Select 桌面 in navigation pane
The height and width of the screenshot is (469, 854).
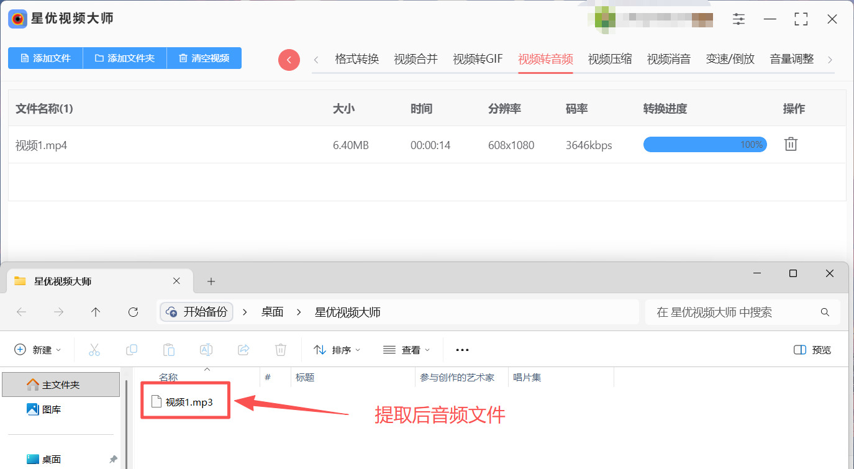(x=43, y=459)
